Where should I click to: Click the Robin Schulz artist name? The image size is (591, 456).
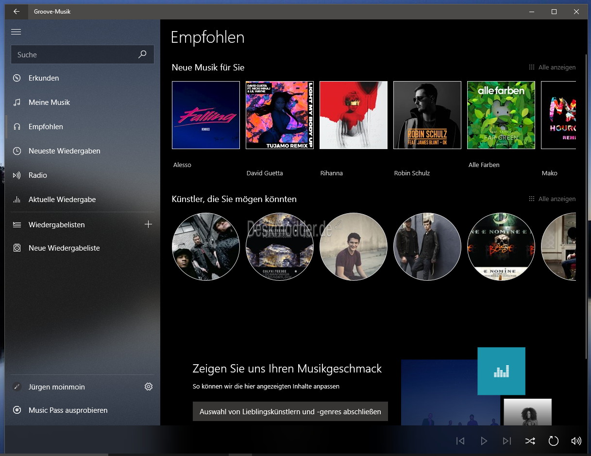point(412,173)
